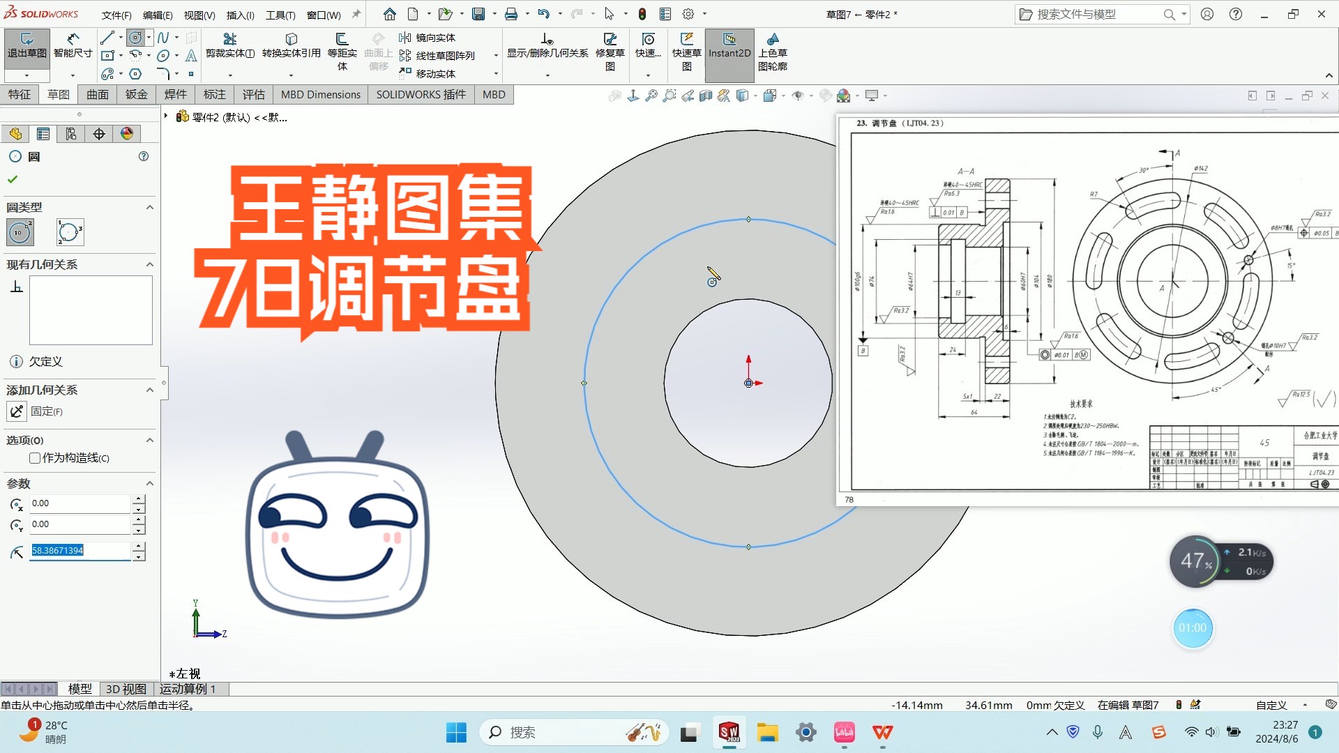1339x753 pixels.
Task: Open the Line tool dropdown arrow
Action: 121,38
